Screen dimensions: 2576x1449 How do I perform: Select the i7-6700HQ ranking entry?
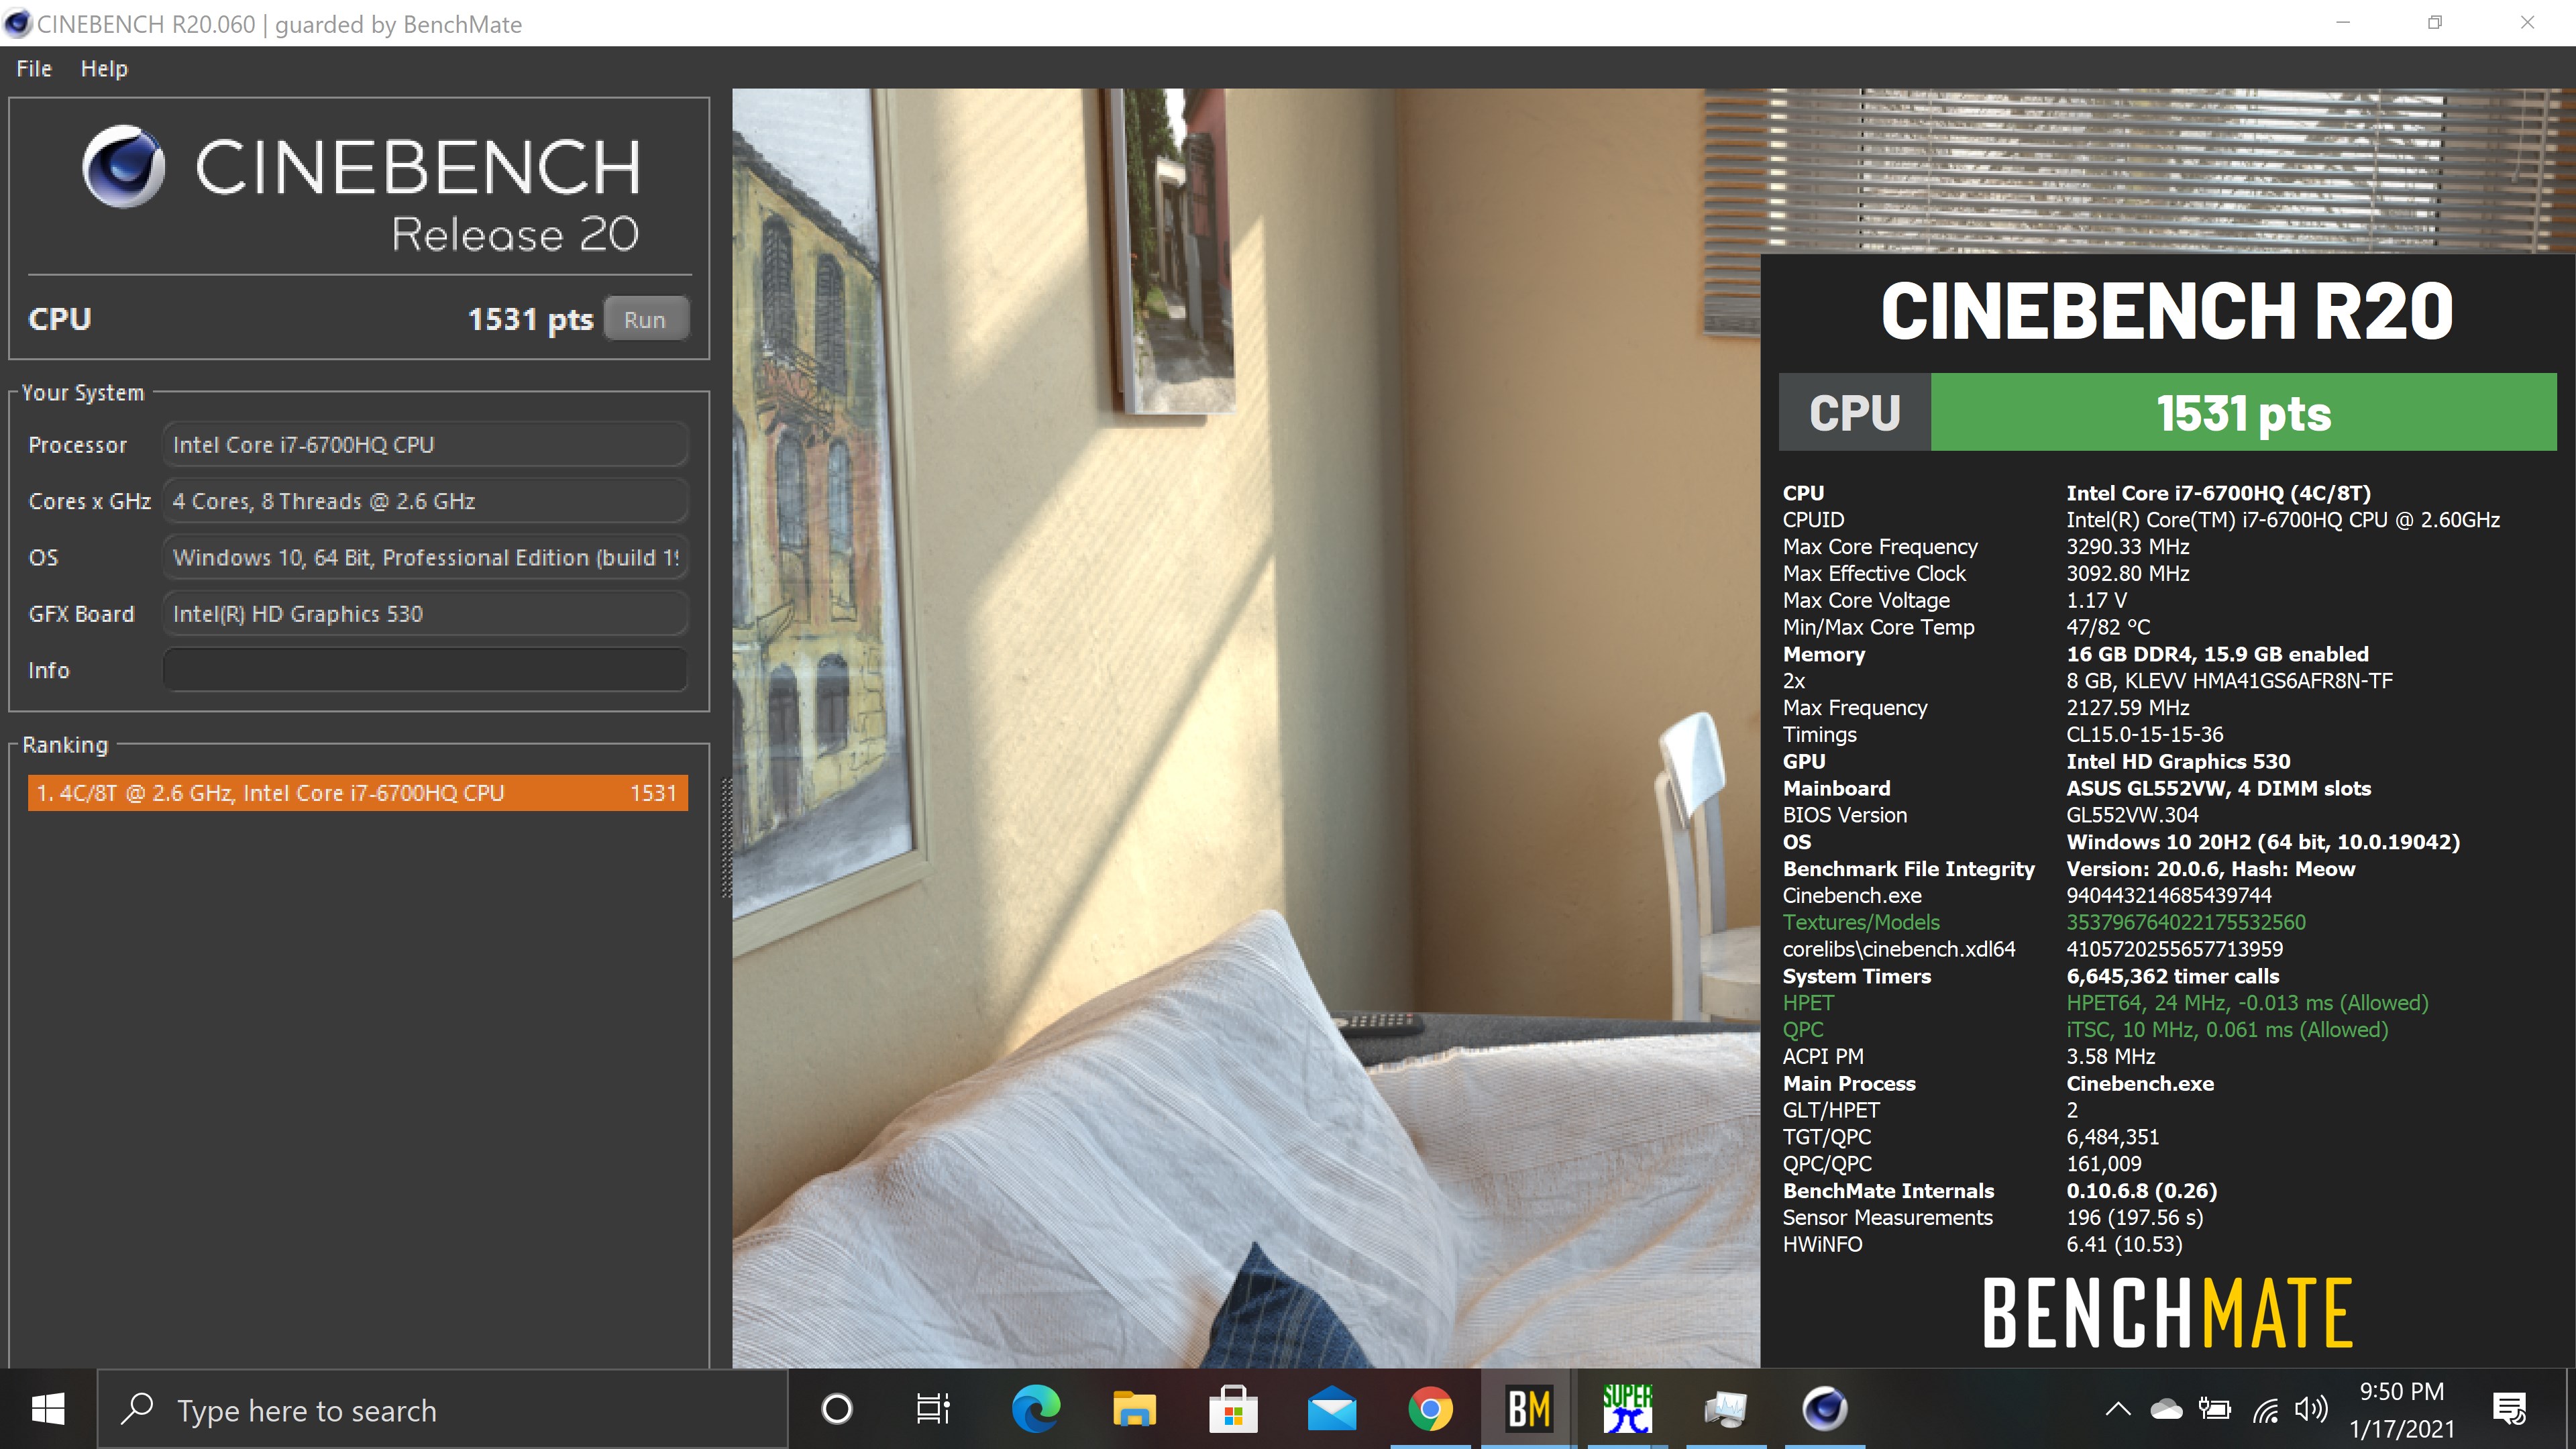(x=358, y=793)
